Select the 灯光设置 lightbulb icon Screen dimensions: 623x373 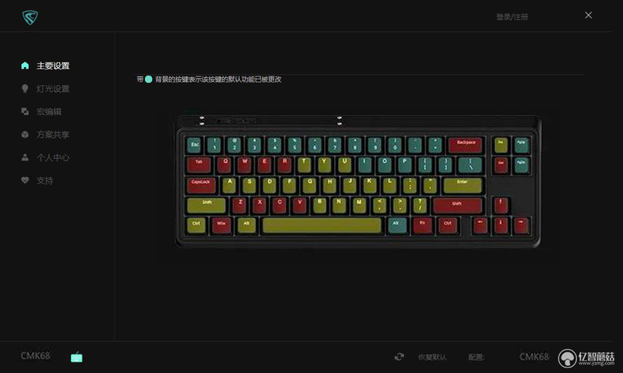25,89
